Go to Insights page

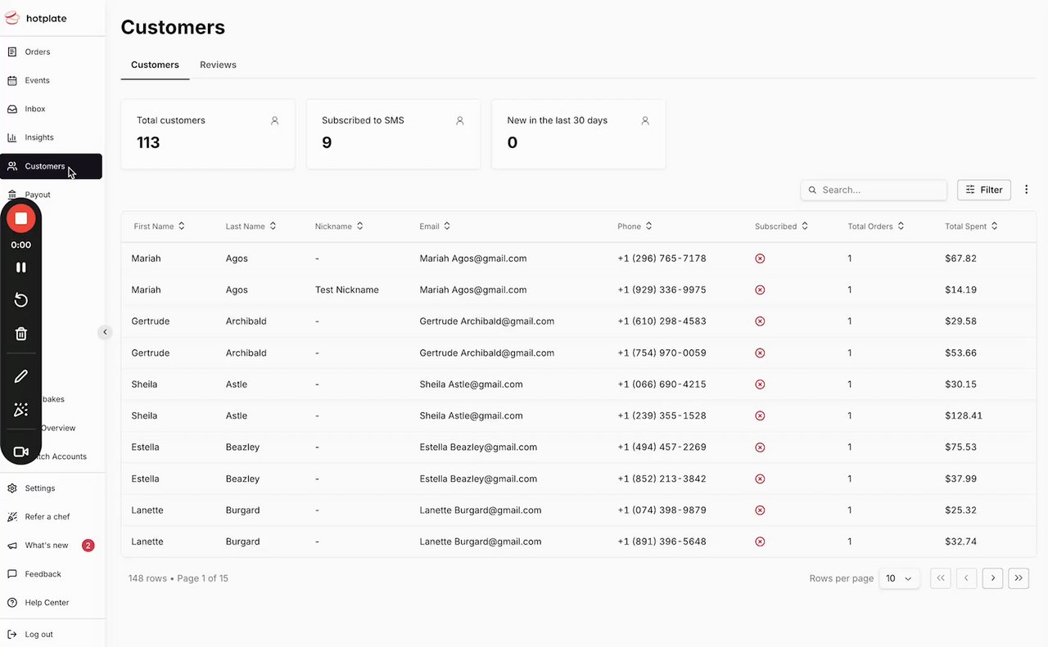39,137
